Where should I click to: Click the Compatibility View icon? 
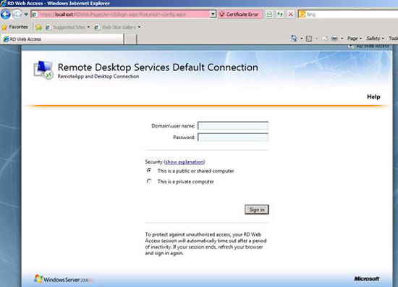point(269,14)
